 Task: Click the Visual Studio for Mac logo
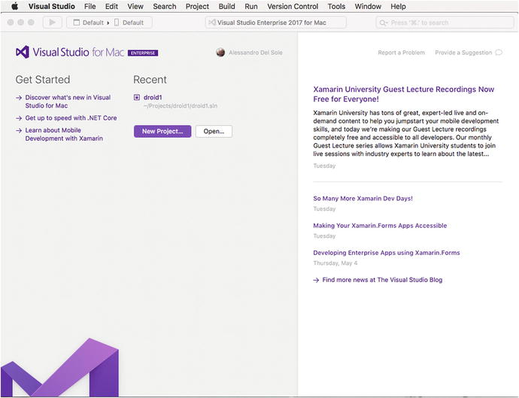(23, 53)
